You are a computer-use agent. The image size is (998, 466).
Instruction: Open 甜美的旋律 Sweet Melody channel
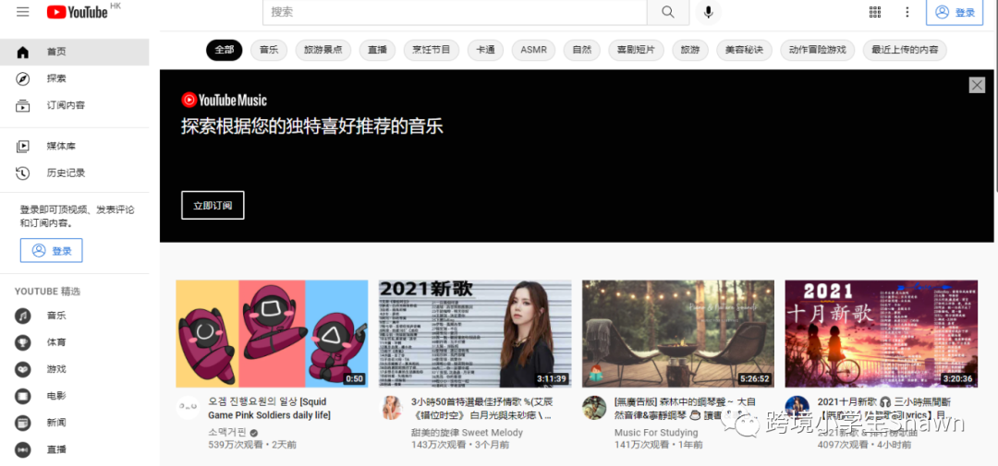click(467, 432)
